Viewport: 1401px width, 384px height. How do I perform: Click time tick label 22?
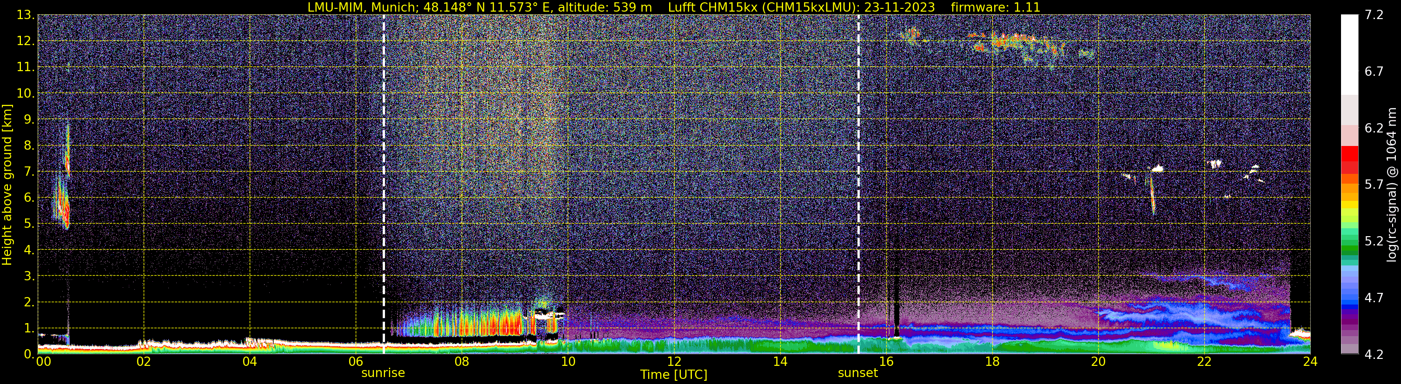[1204, 362]
